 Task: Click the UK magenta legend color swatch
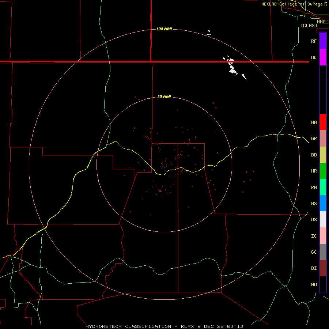(323, 57)
